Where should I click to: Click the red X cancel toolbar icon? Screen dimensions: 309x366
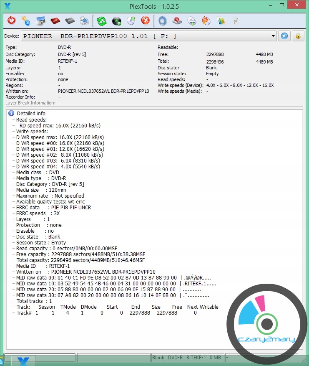click(145, 20)
